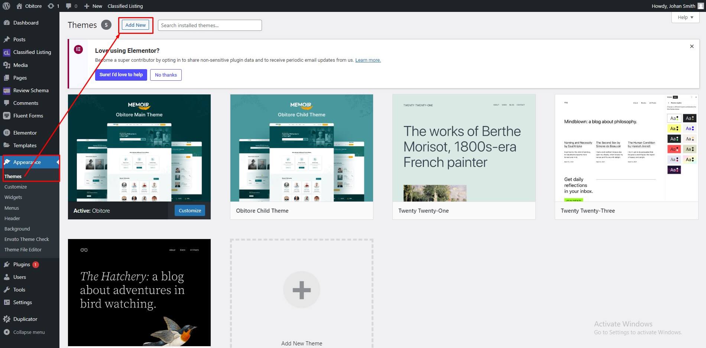This screenshot has width=706, height=348.
Task: Click the Media sidebar icon
Action: (7, 65)
